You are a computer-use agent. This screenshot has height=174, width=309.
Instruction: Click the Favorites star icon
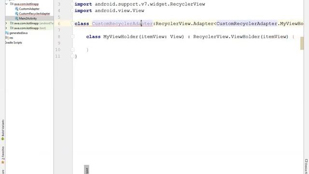tap(2, 162)
